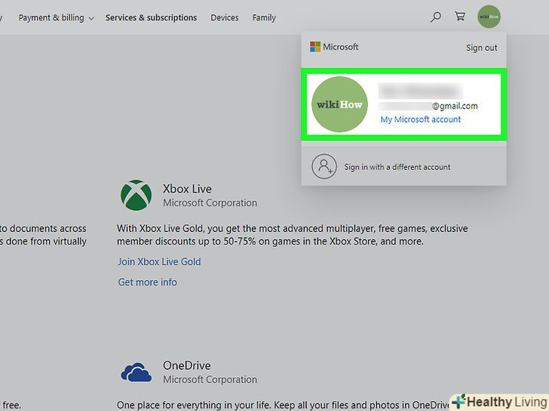Screen dimensions: 549x411
Task: Click the Xbox Live green logo icon
Action: pyautogui.click(x=136, y=195)
